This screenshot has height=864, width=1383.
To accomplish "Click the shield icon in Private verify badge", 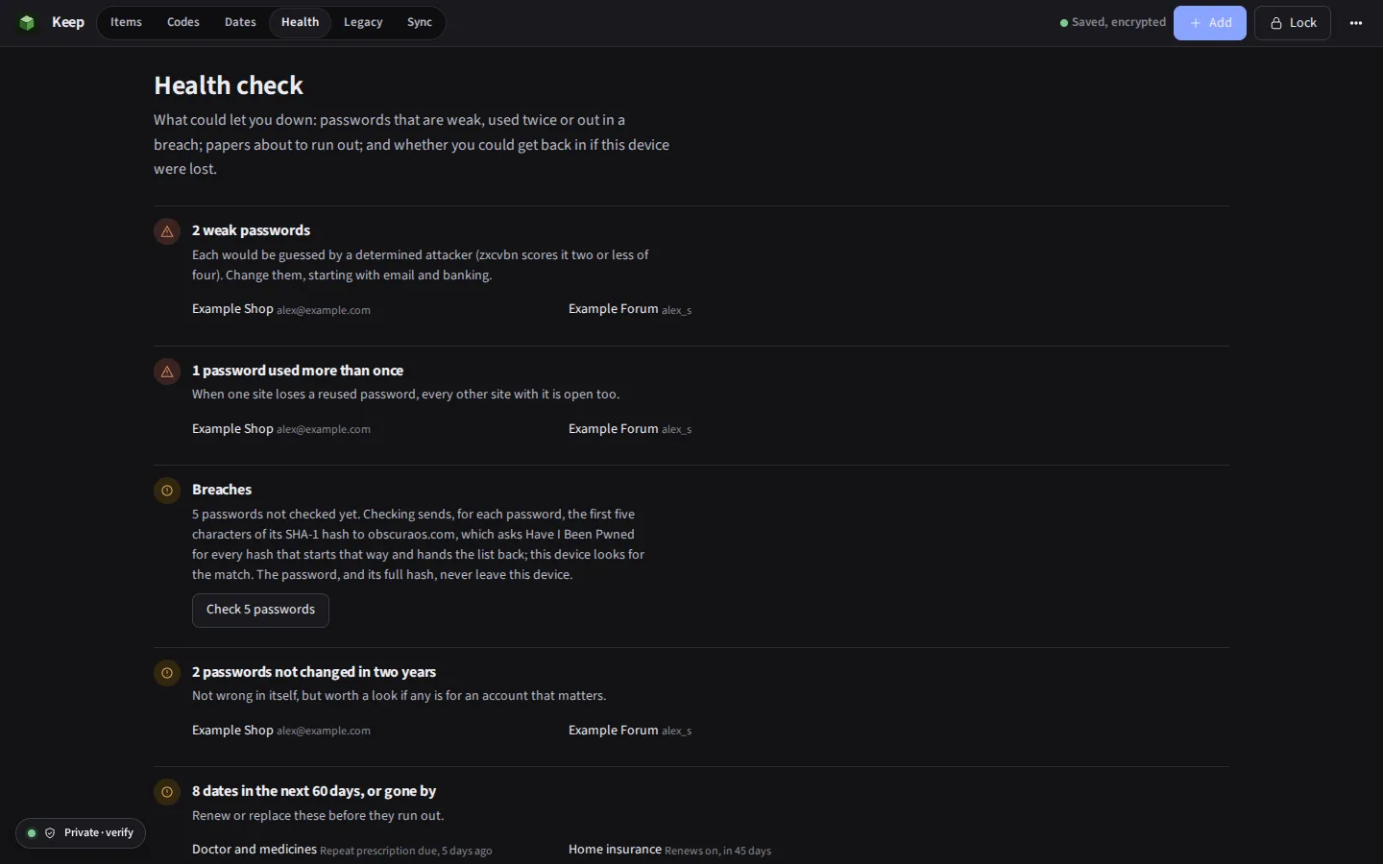I will pos(50,833).
